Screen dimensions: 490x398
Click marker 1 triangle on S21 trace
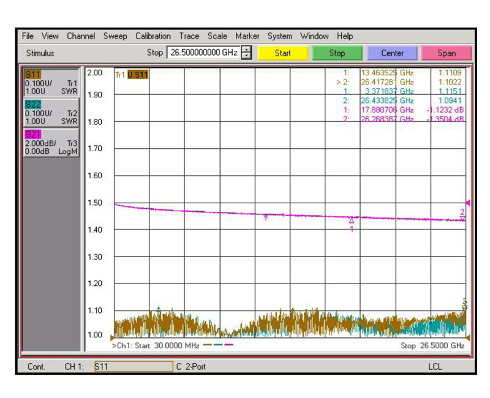click(352, 220)
